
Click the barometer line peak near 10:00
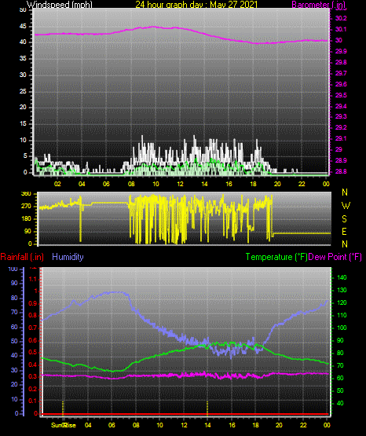(153, 27)
